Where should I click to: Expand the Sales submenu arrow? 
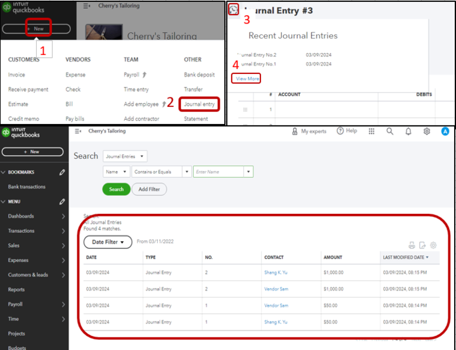click(63, 246)
